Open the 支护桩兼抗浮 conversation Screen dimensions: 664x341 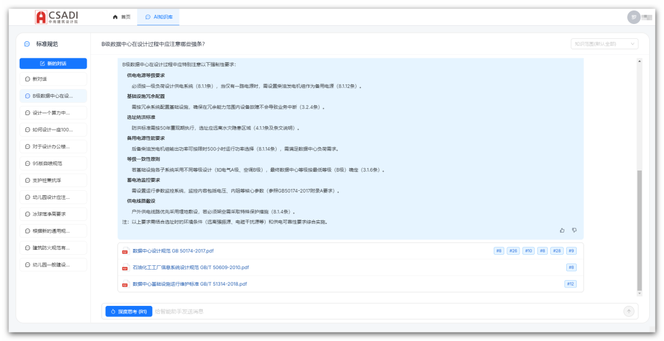[53, 180]
